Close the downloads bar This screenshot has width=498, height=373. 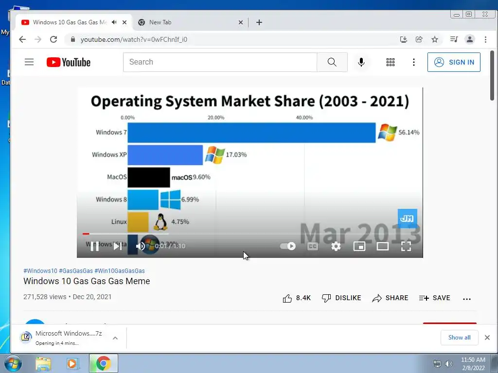coord(487,338)
